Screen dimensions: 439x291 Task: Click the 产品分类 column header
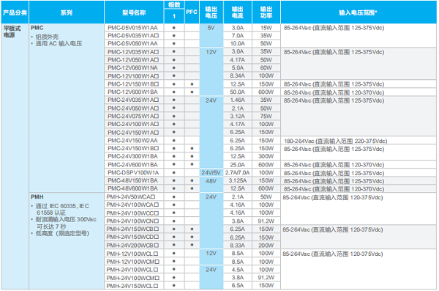[15, 12]
